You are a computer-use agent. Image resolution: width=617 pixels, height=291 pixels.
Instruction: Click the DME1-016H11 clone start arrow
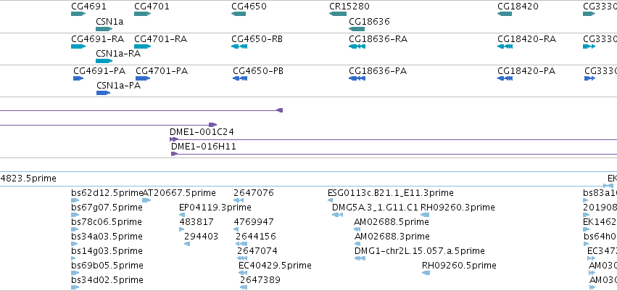(174, 154)
